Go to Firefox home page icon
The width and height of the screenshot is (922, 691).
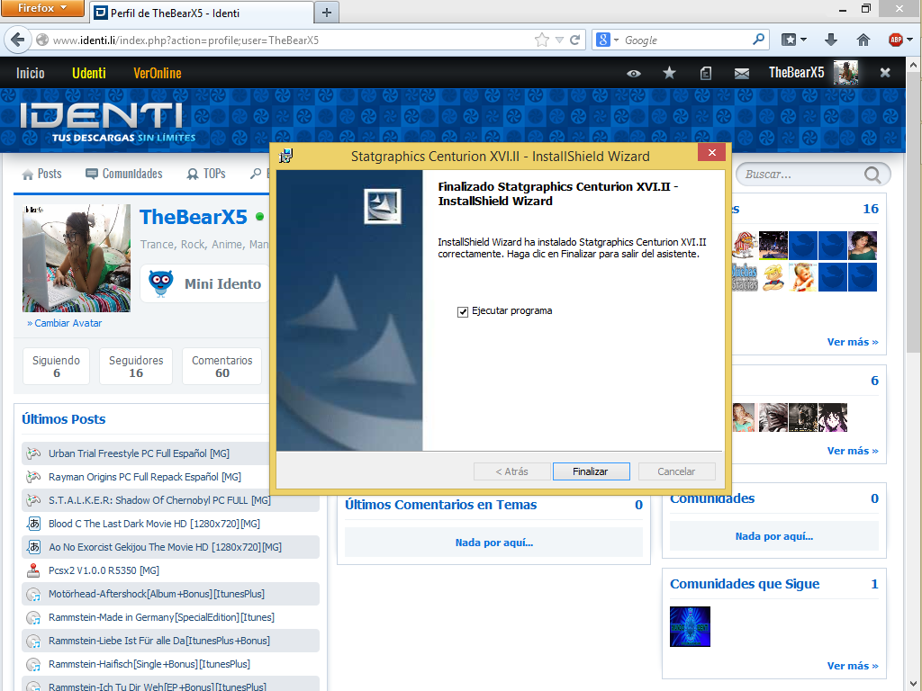(863, 40)
